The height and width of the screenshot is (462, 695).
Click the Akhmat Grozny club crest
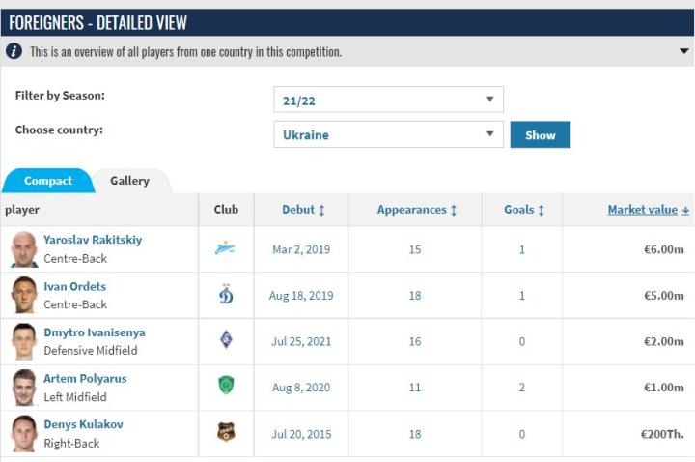tap(226, 387)
